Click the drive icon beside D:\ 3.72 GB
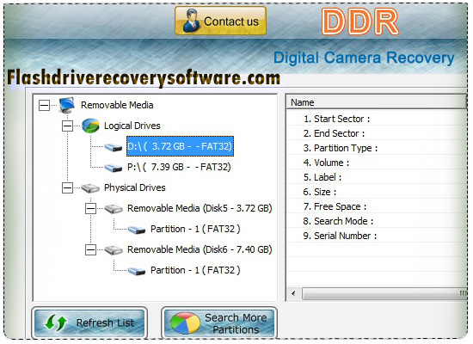 click(114, 147)
